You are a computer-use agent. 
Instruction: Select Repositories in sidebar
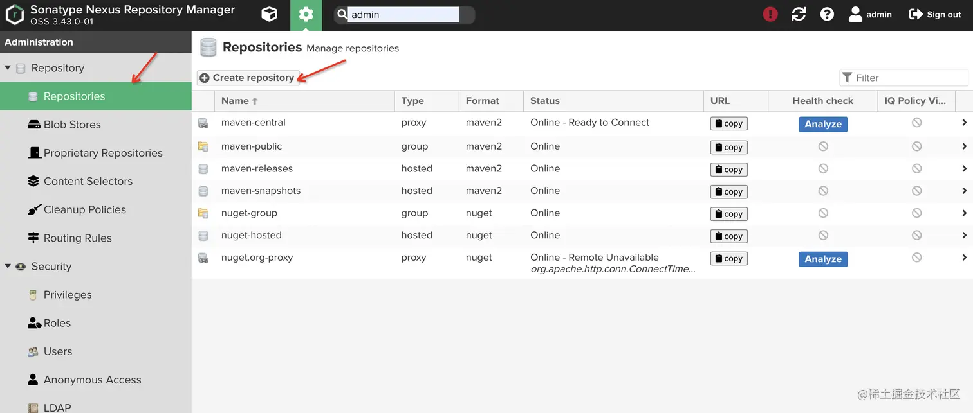click(96, 96)
